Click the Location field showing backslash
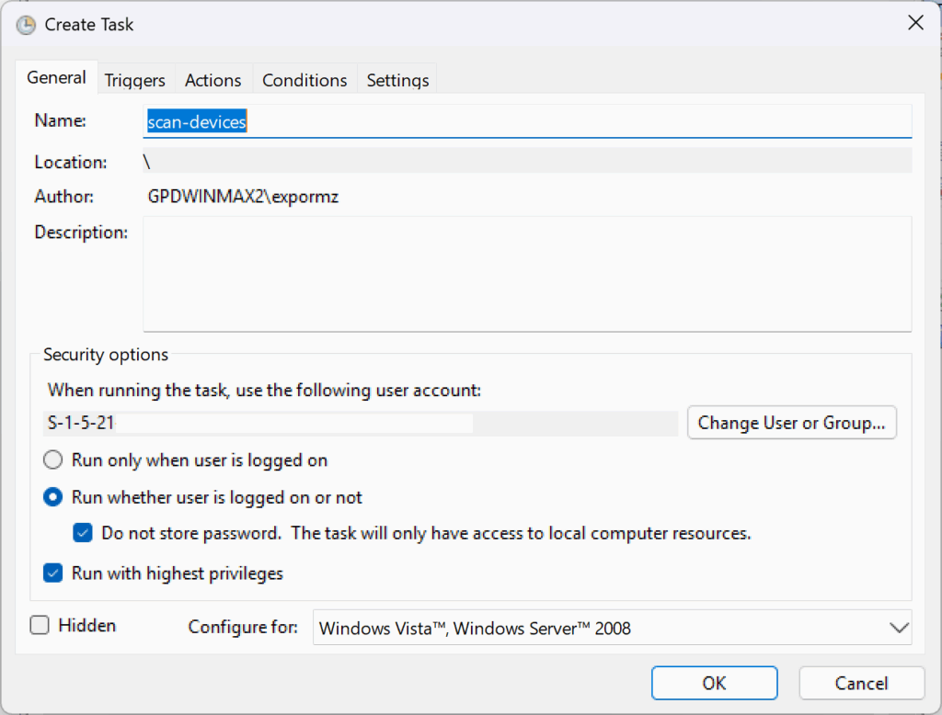This screenshot has height=715, width=942. [527, 162]
